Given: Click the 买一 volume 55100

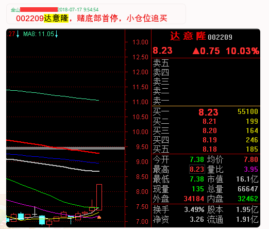Looking at the screenshot, I should point(248,111).
